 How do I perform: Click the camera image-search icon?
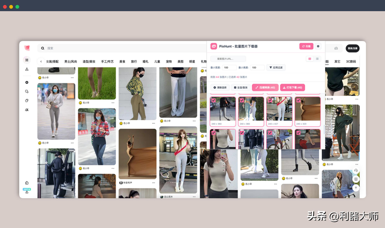click(x=336, y=48)
